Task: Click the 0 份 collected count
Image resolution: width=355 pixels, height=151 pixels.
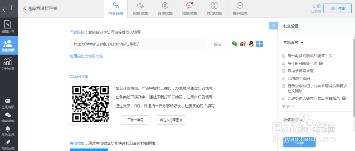Action: (317, 6)
